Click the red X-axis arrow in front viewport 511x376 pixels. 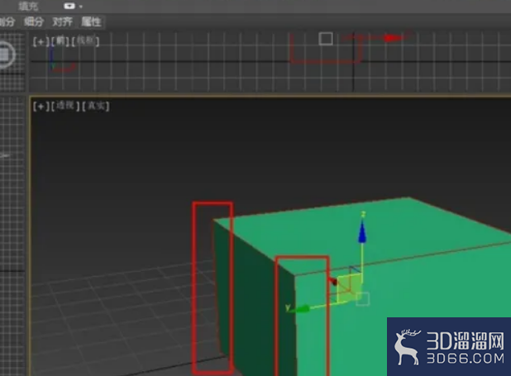click(x=393, y=38)
